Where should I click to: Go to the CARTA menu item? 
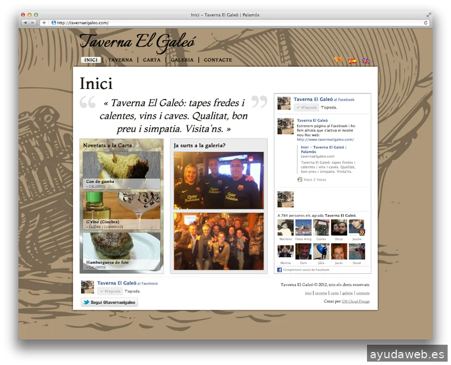point(152,60)
